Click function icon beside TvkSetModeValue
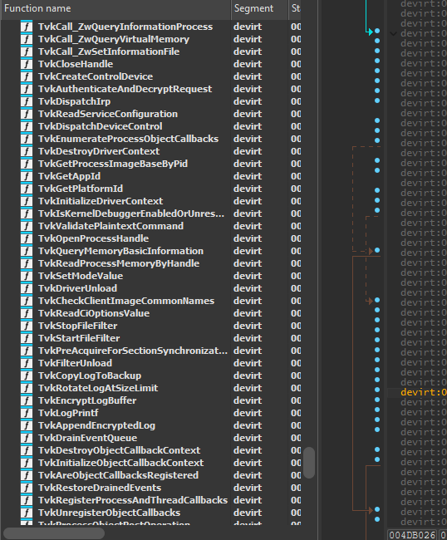Viewport: 447px width, 540px height. [x=27, y=276]
